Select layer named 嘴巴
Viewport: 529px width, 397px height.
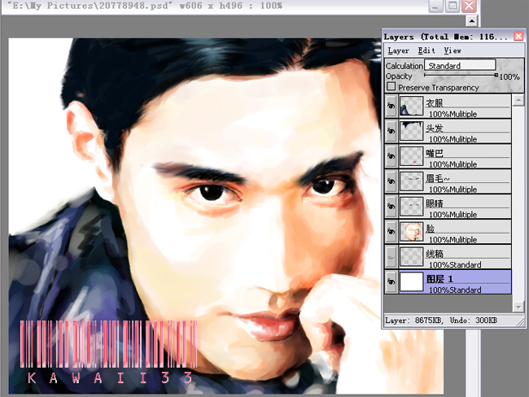pos(435,153)
